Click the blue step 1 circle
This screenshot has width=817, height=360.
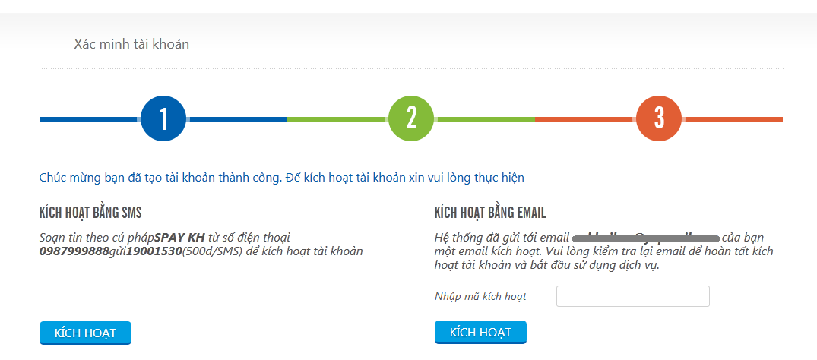(x=163, y=118)
